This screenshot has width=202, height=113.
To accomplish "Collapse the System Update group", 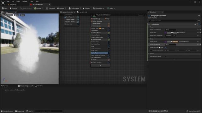I will point(65,22).
